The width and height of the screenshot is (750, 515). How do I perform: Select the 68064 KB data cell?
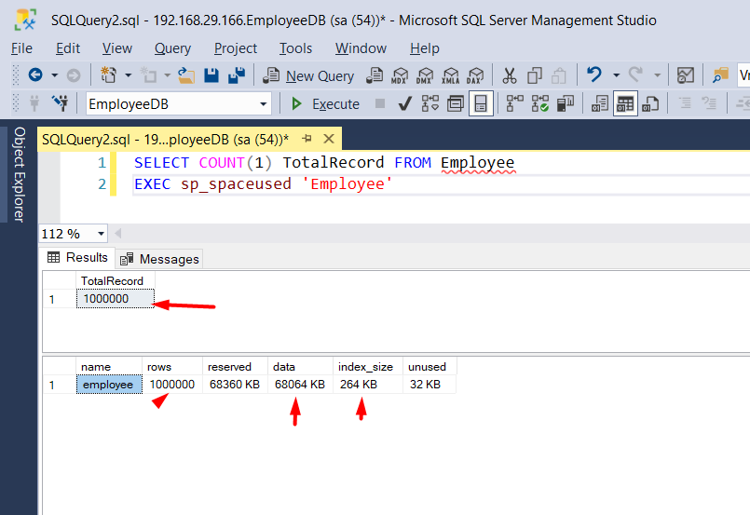(300, 385)
